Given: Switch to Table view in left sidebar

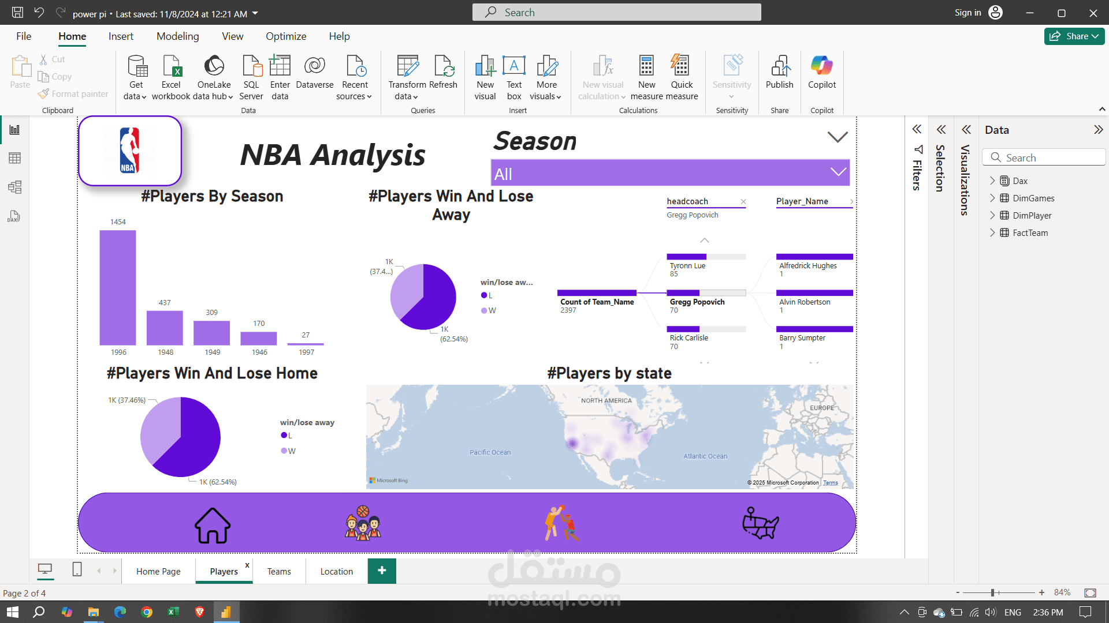Looking at the screenshot, I should click(14, 158).
